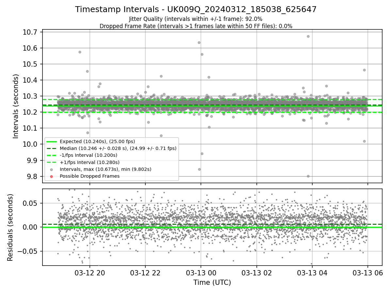Screen dimensions: 392x294
Task: Click the 'Intervals (seconds)' y-axis label
Action: click(x=16, y=106)
